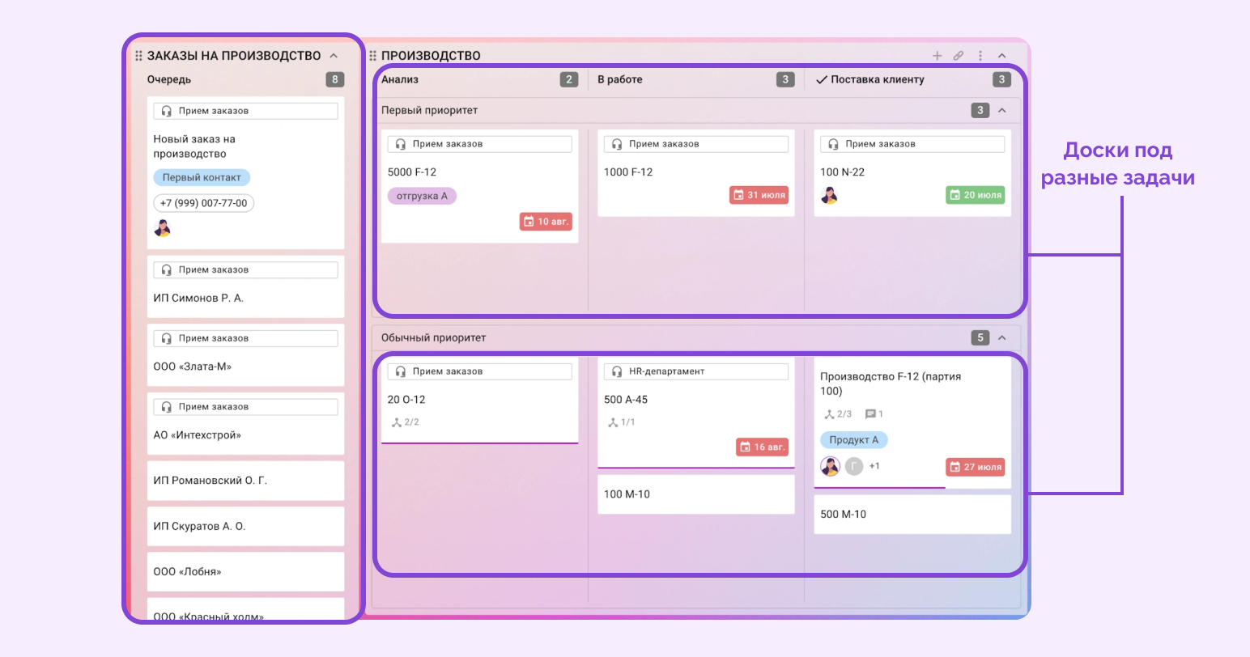
Task: Click the red 10 авг. due date badge
Action: (x=546, y=222)
